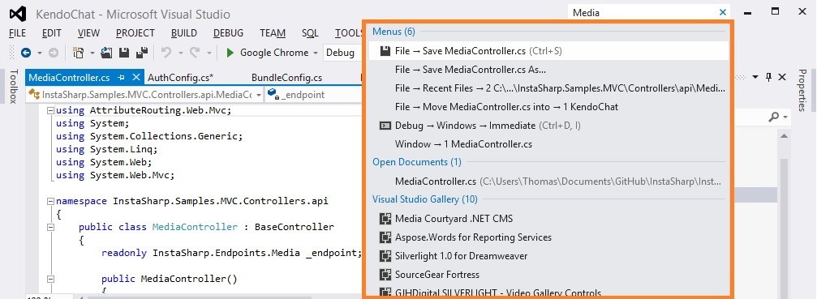Click the Save All toolbar icon
The image size is (817, 299).
point(142,53)
